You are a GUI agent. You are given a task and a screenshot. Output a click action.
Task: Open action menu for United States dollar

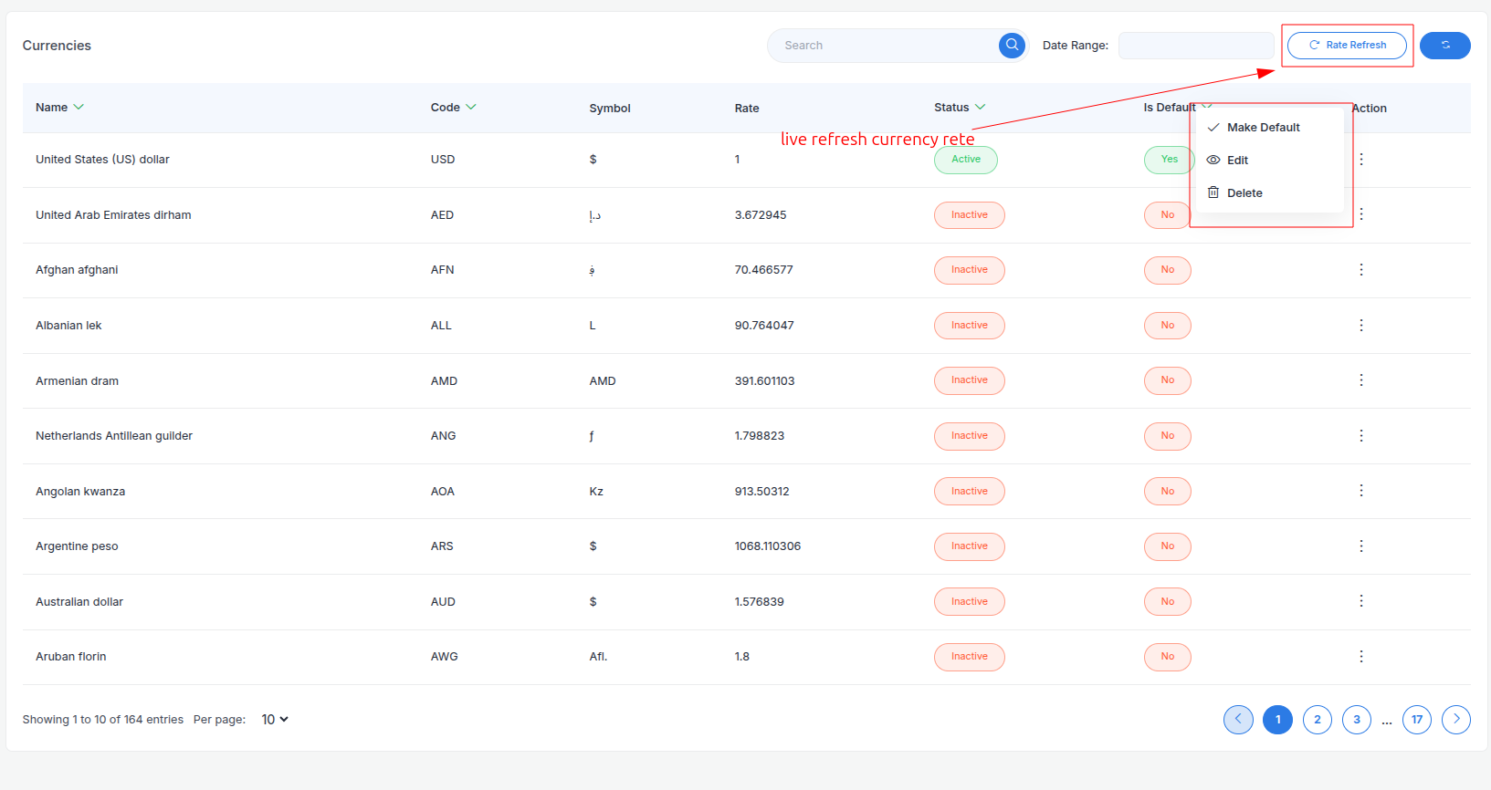click(1361, 160)
